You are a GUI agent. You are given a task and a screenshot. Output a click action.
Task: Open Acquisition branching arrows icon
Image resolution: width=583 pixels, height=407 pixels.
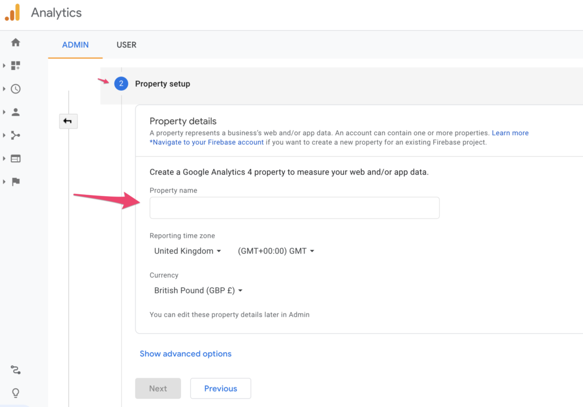click(x=15, y=135)
